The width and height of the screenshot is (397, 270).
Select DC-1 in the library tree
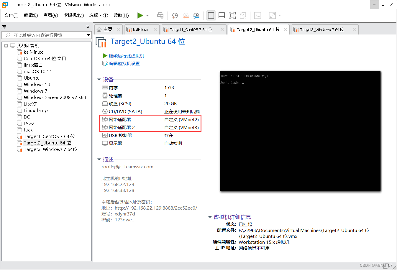coord(29,117)
